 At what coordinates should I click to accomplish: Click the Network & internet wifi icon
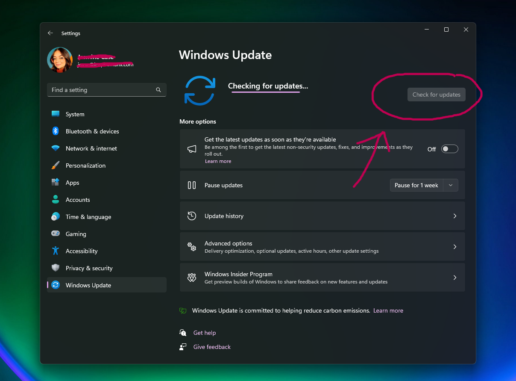(56, 148)
